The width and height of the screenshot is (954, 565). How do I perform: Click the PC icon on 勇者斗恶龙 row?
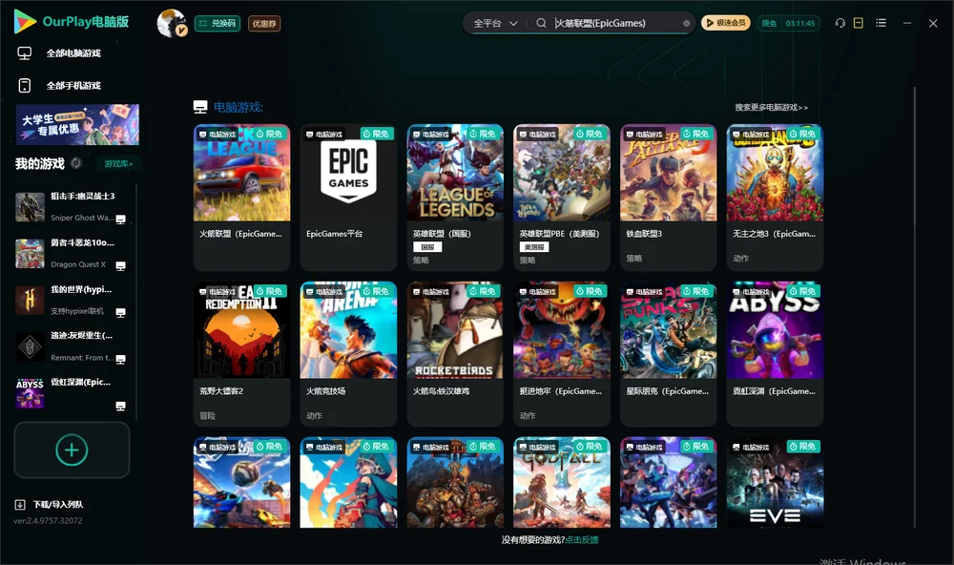[120, 266]
